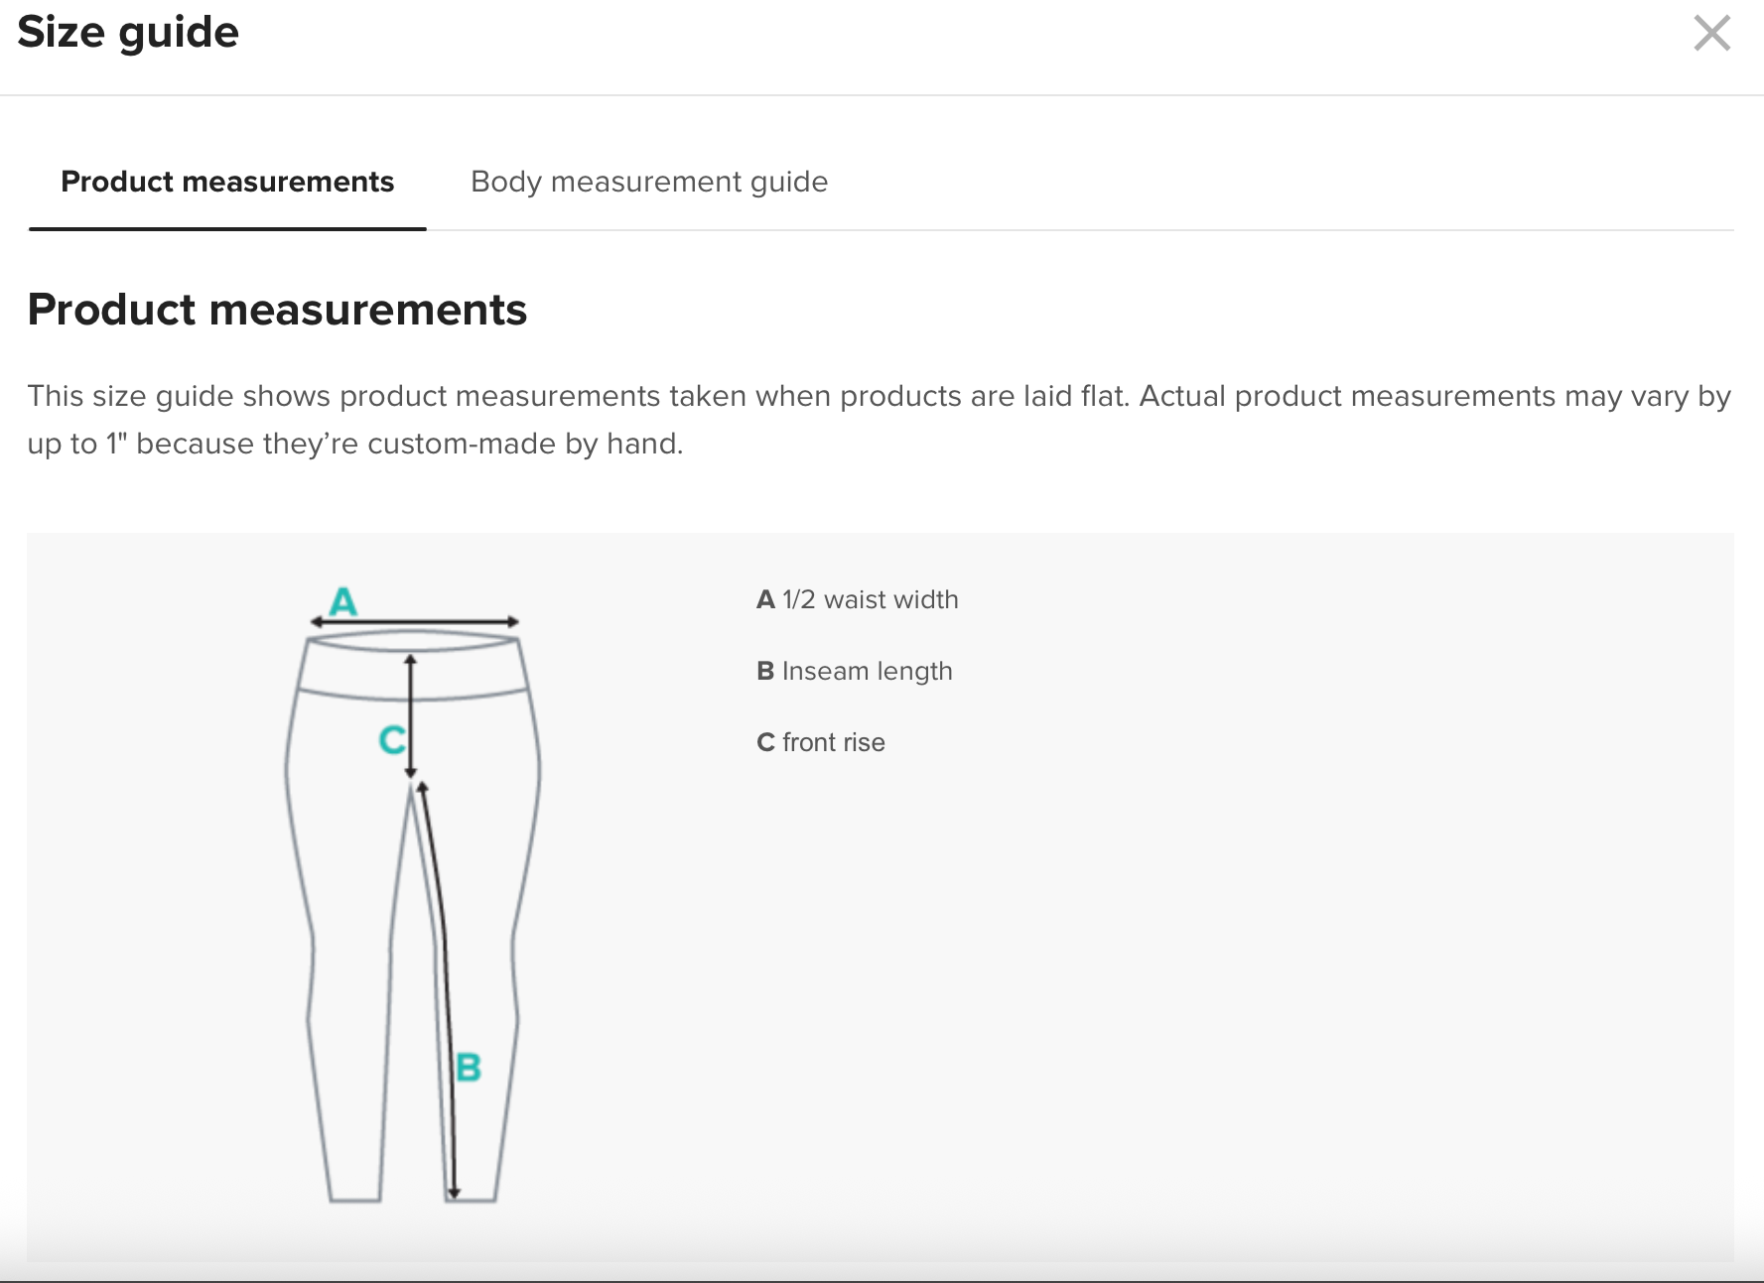
Task: Click the right leg hem of leggings
Action: (x=471, y=1201)
